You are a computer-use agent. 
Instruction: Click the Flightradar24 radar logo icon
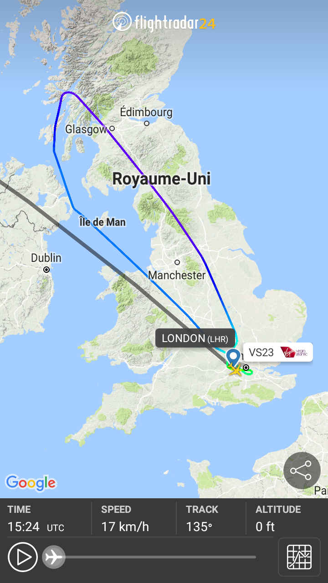122,22
